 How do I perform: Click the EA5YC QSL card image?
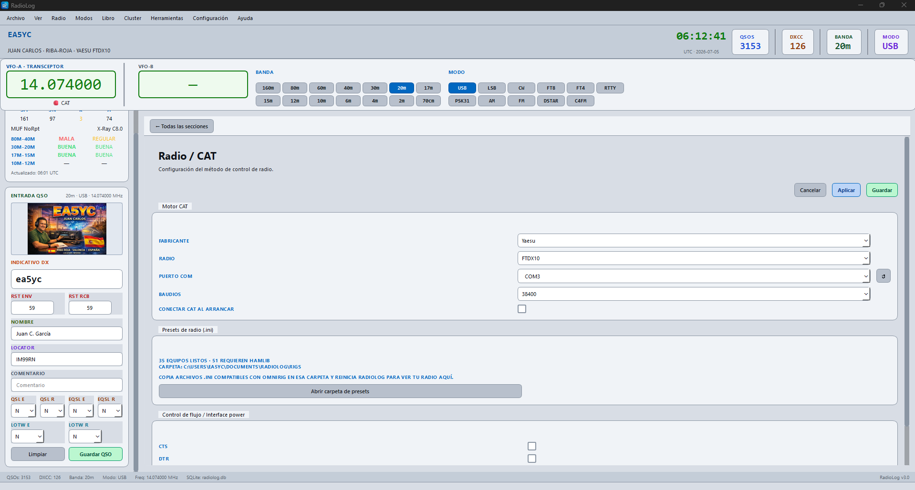[x=67, y=229]
